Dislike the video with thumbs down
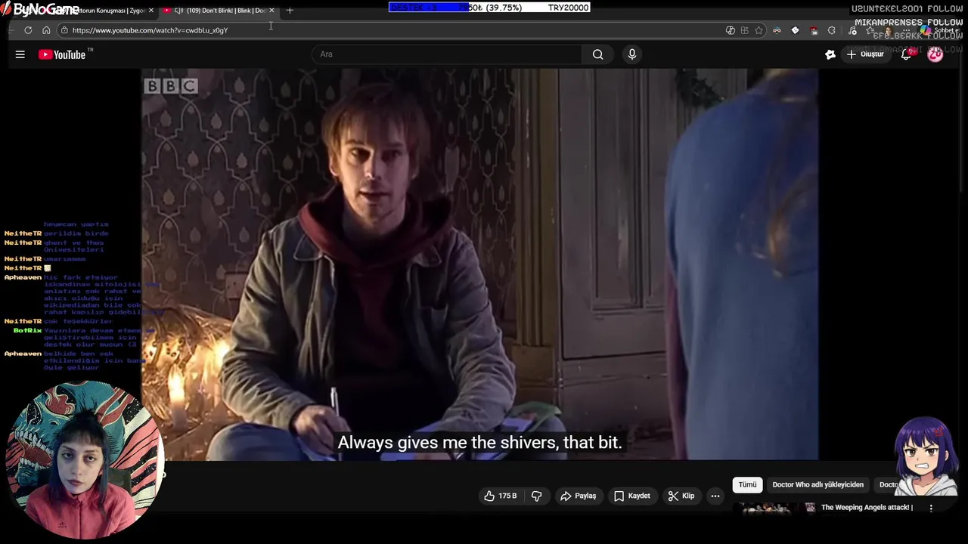The image size is (968, 544). 537,496
